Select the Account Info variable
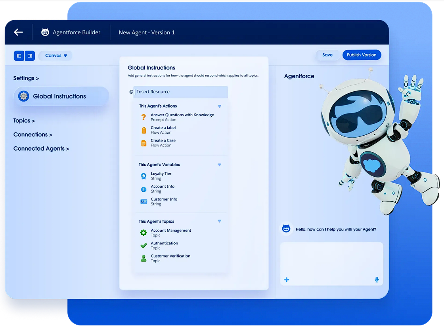This screenshot has height=327, width=444. (163, 189)
